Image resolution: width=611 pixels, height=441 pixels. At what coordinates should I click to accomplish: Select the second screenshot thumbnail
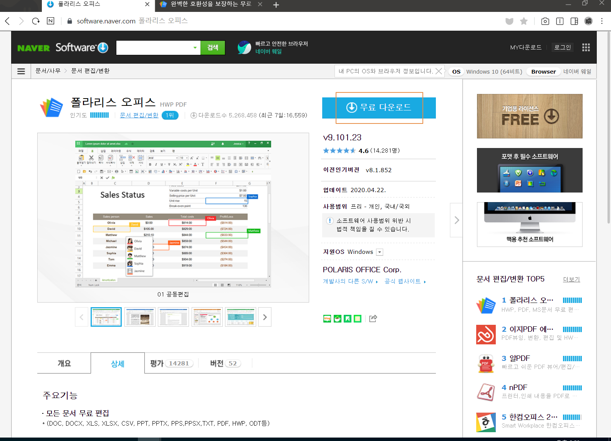140,317
